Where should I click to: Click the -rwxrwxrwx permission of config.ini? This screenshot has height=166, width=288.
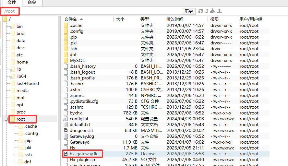[x=222, y=119]
